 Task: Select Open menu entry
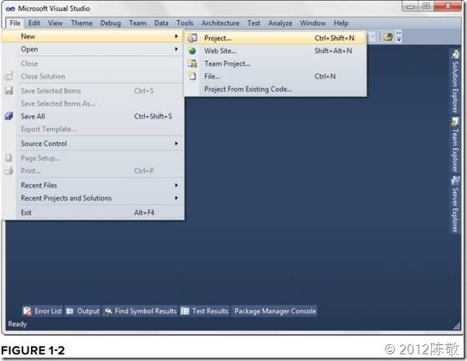pos(93,49)
